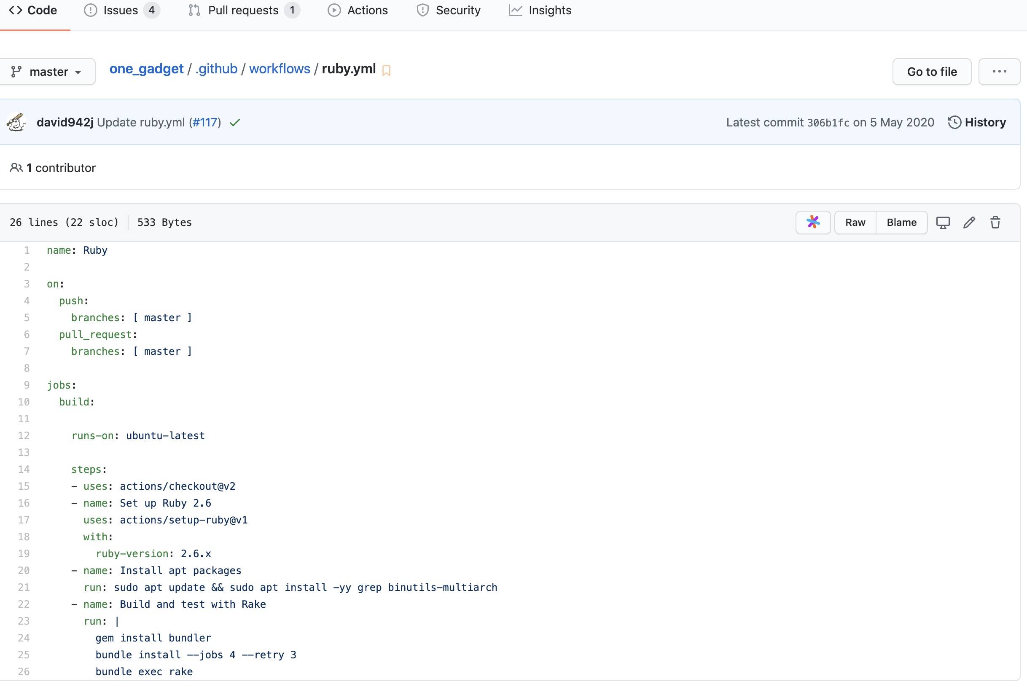Open the three-dots more options menu
The width and height of the screenshot is (1027, 687).
coord(999,71)
